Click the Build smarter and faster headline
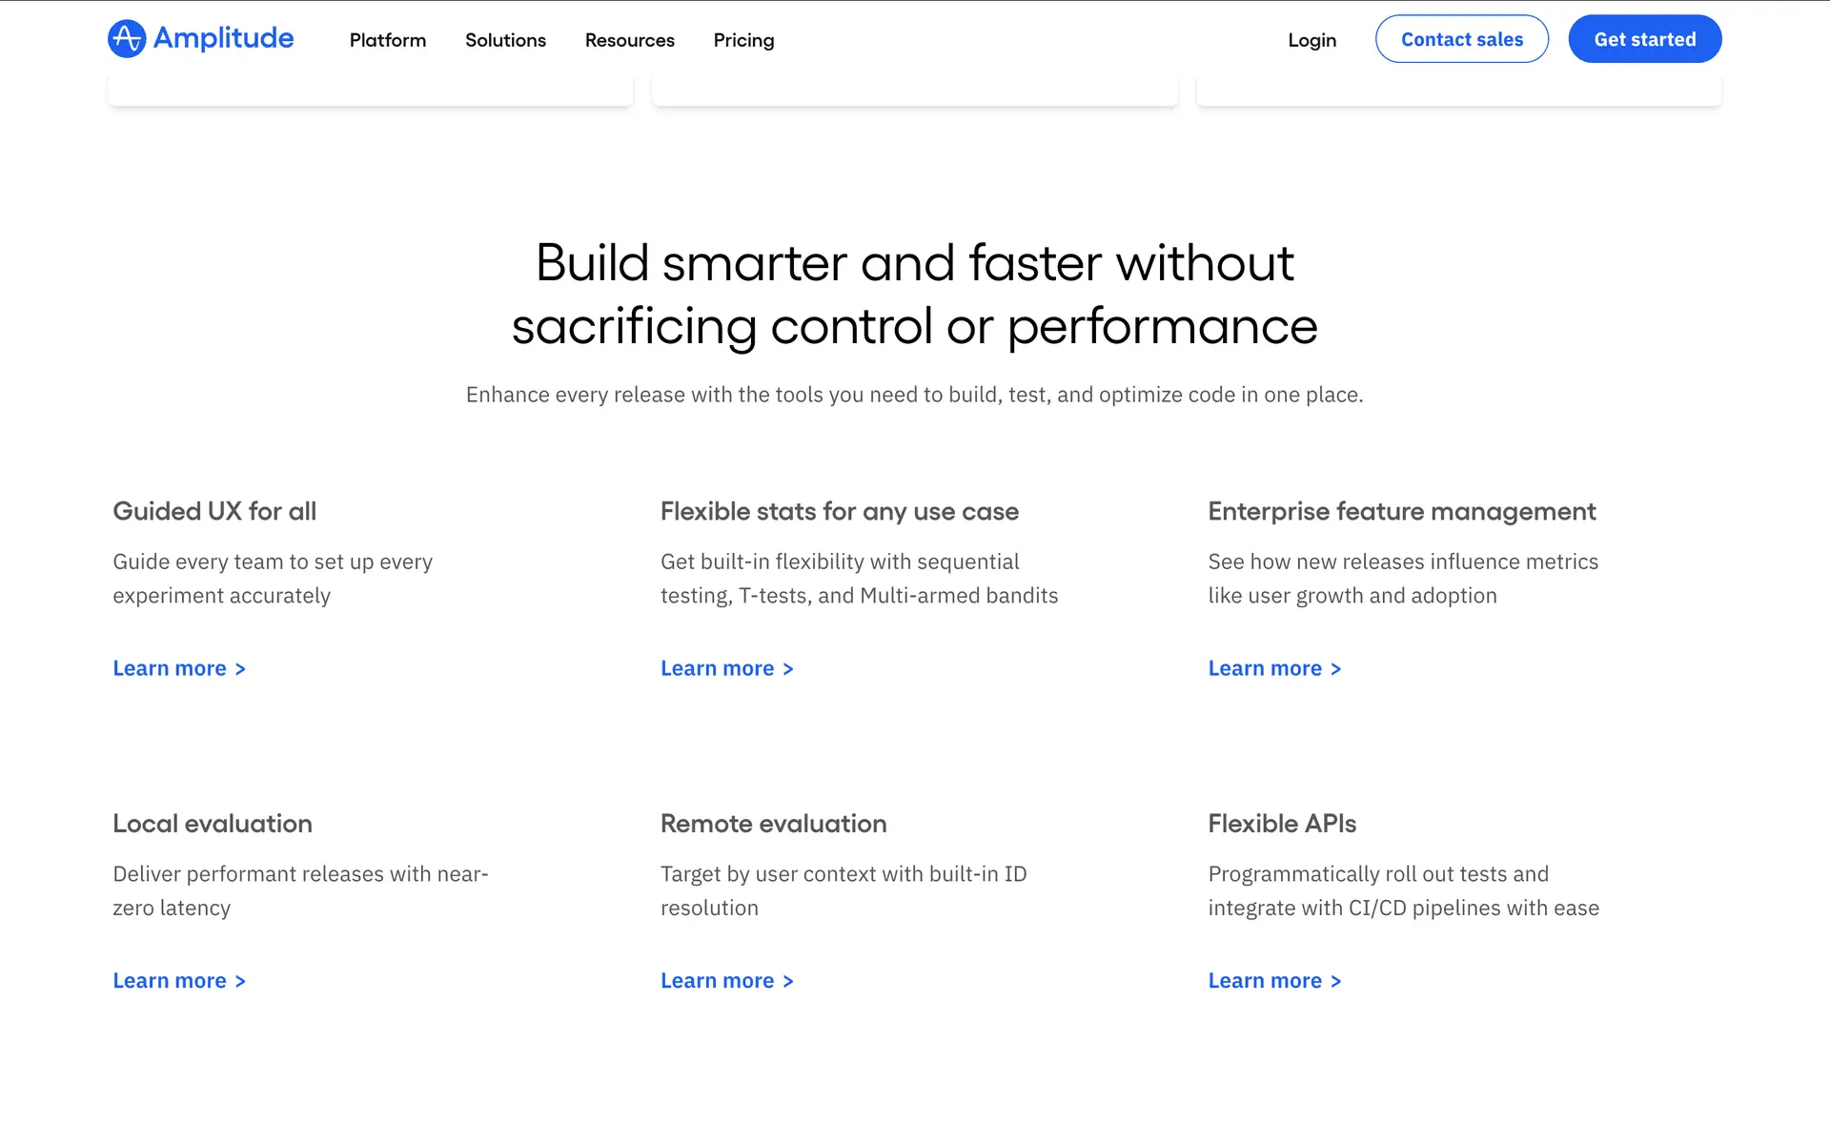Screen dimensions: 1830x1144 tap(914, 295)
